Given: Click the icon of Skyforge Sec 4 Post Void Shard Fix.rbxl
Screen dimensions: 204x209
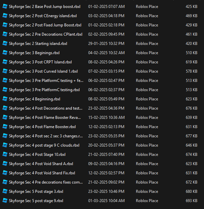Looking at the screenshot, I should [5, 173].
